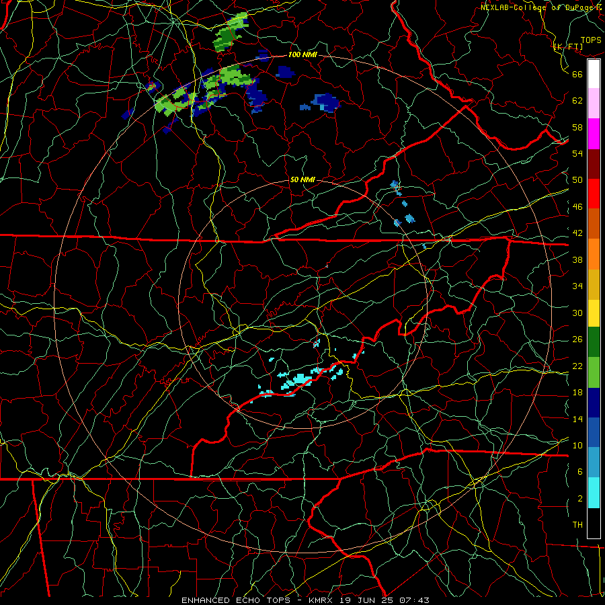The height and width of the screenshot is (605, 605).
Task: Click the legend value "10"
Action: coord(577,445)
